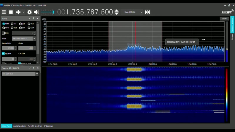The height and width of the screenshot is (132, 235).
Task: Switch to the Audio Spectrum tab
Action: (x=19, y=126)
